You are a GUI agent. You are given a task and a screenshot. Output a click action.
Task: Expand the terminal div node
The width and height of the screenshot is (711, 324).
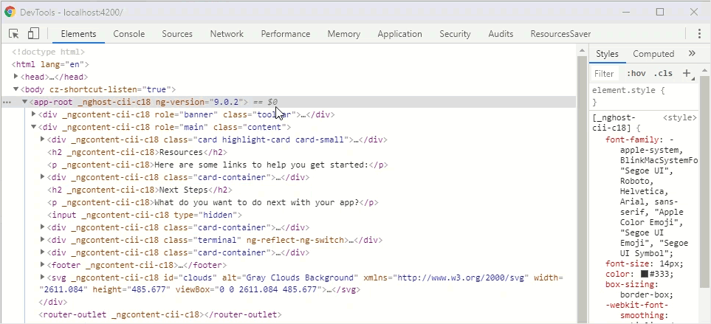43,240
